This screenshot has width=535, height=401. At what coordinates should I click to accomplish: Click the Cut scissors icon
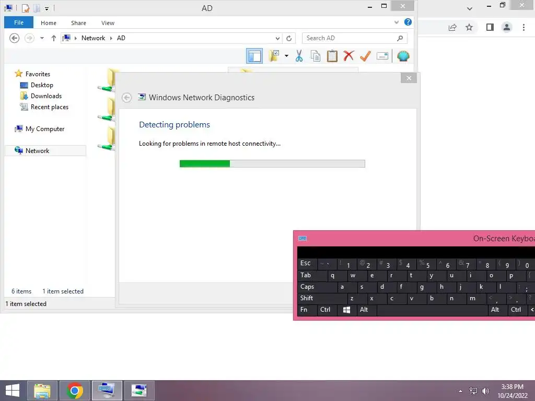[x=299, y=56]
